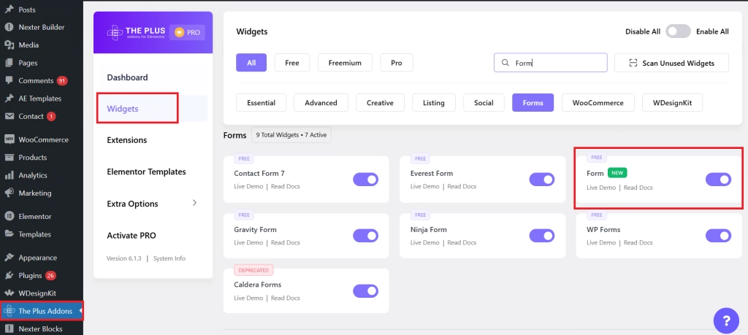Click The Plus logo in purple header
The image size is (748, 335).
coord(135,32)
